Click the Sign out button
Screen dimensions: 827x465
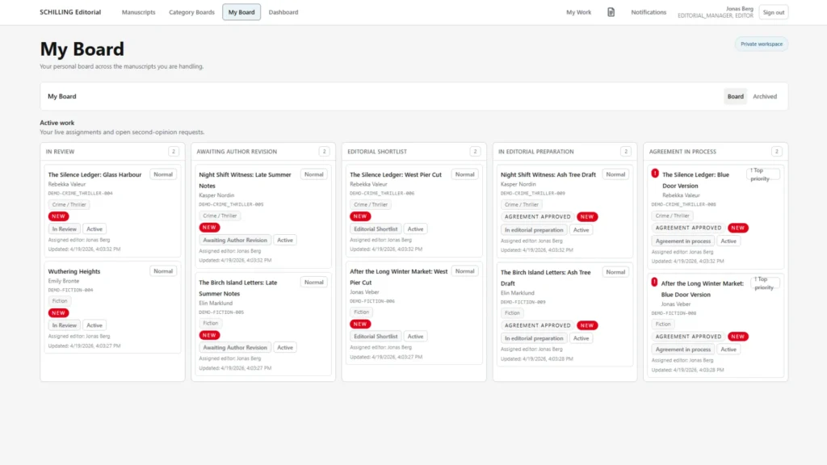(773, 12)
